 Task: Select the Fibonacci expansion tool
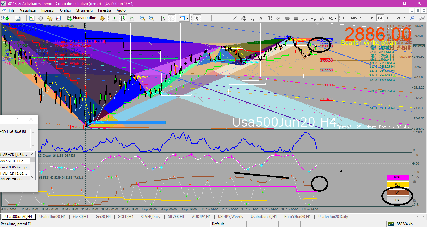point(305,18)
